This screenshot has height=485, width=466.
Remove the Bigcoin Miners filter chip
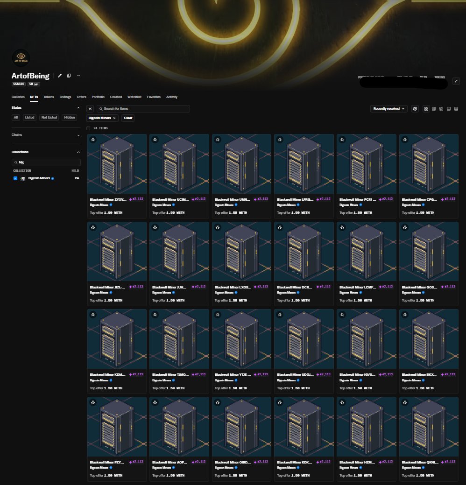pyautogui.click(x=114, y=118)
